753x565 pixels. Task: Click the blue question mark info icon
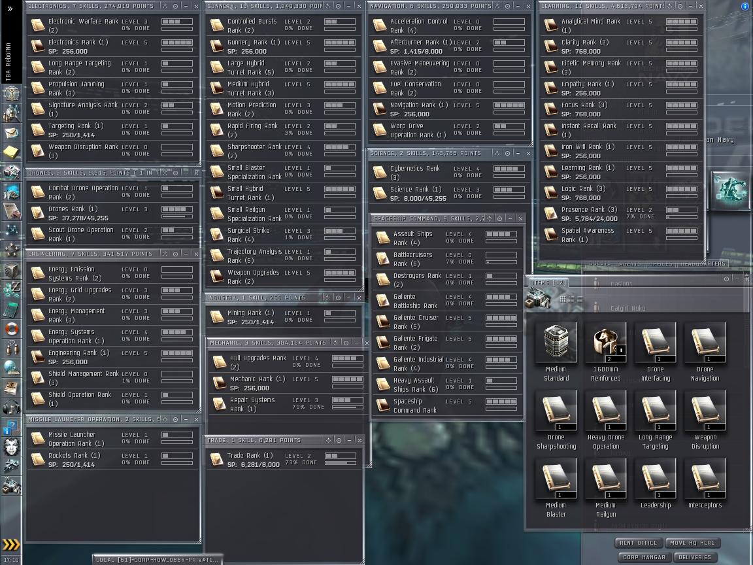tap(11, 427)
